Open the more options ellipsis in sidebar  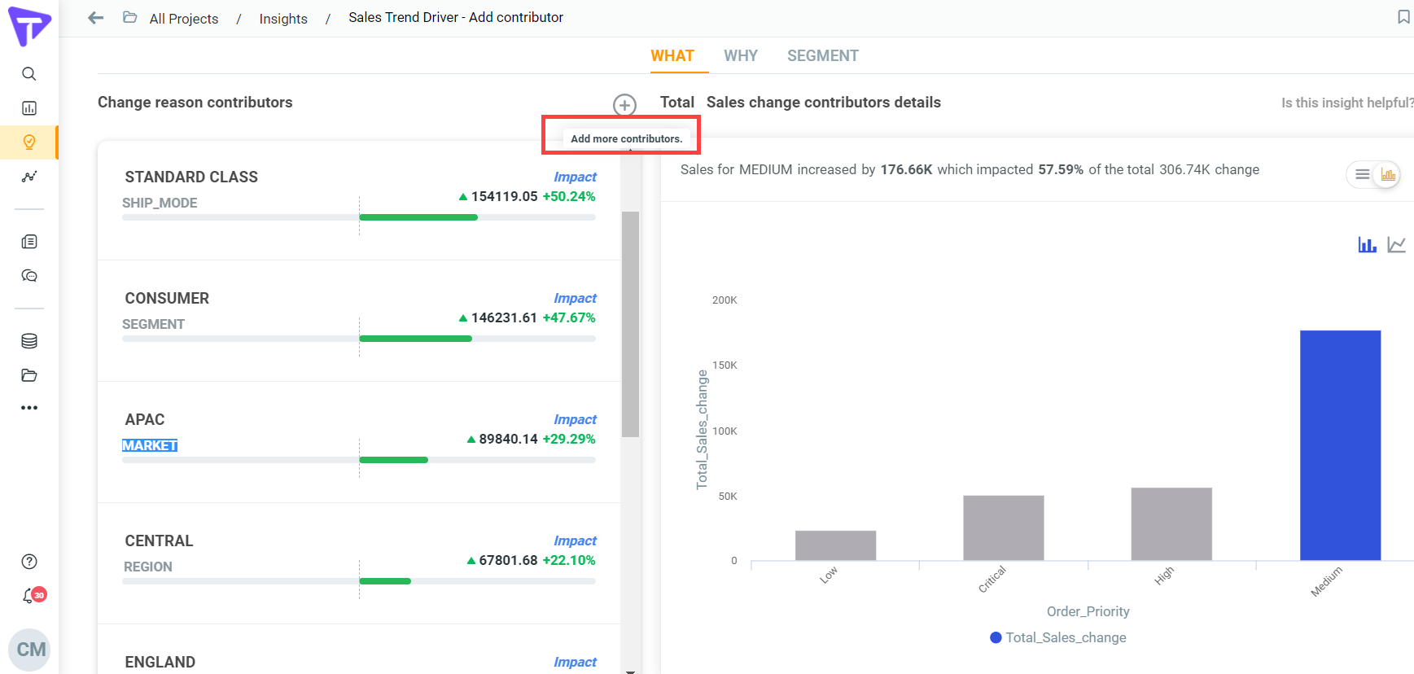tap(29, 408)
